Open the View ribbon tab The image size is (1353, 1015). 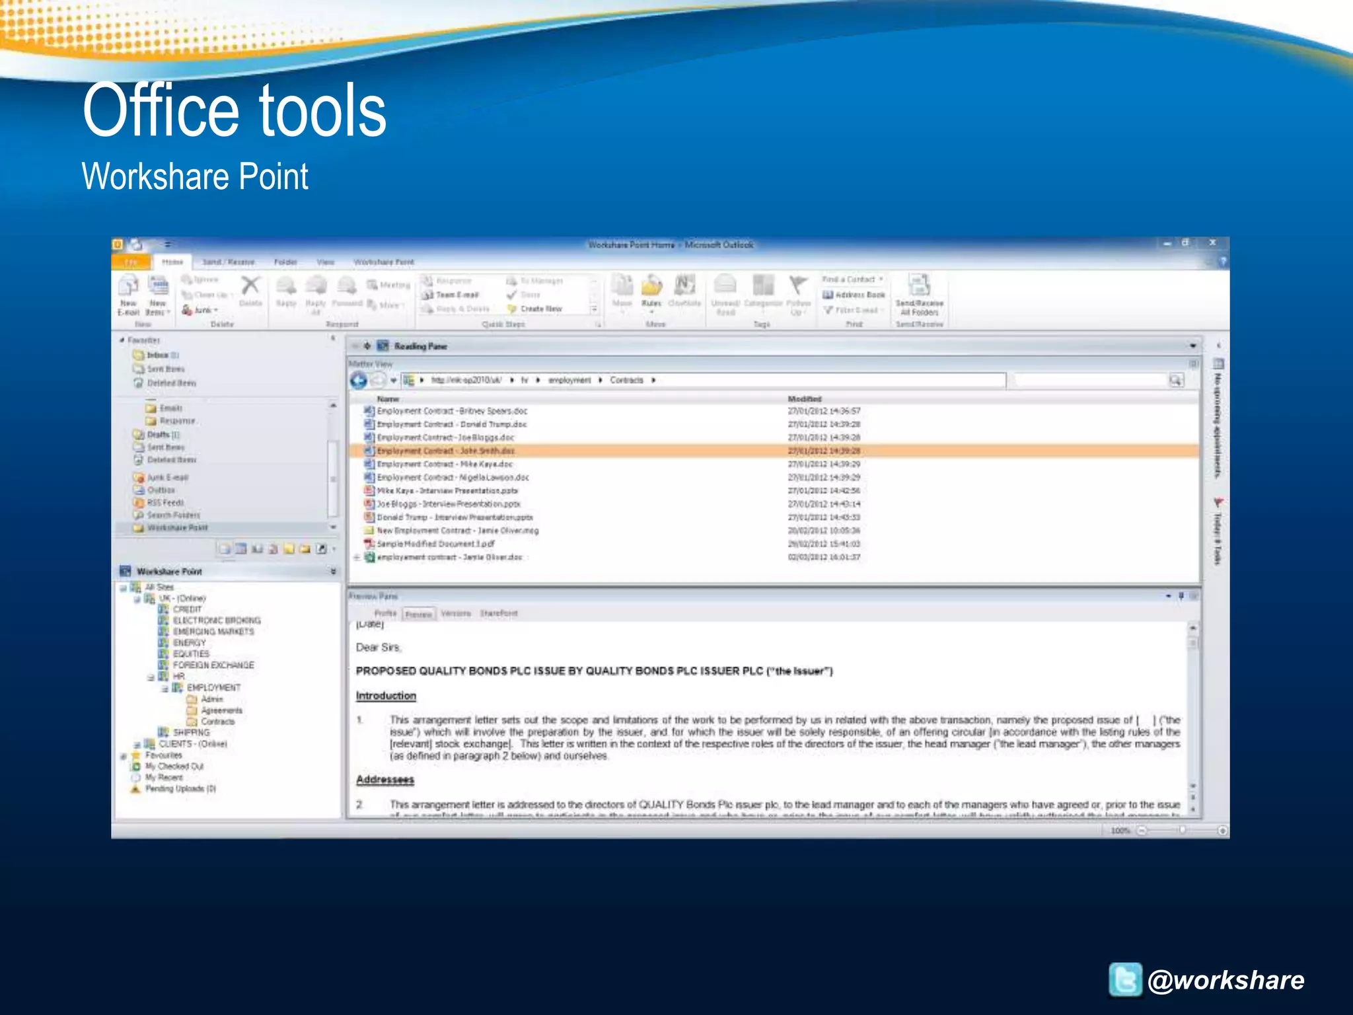click(x=326, y=262)
